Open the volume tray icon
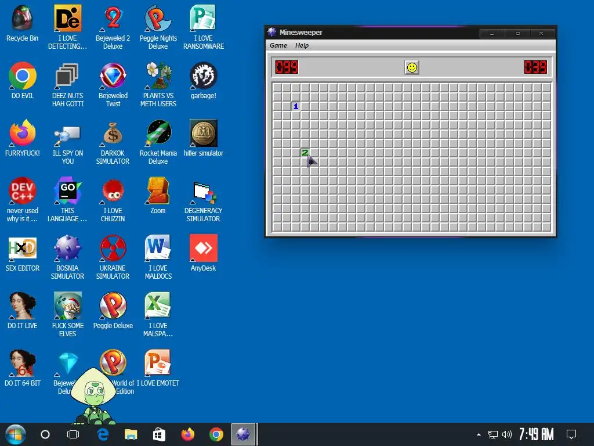Image resolution: width=594 pixels, height=446 pixels. 506,434
